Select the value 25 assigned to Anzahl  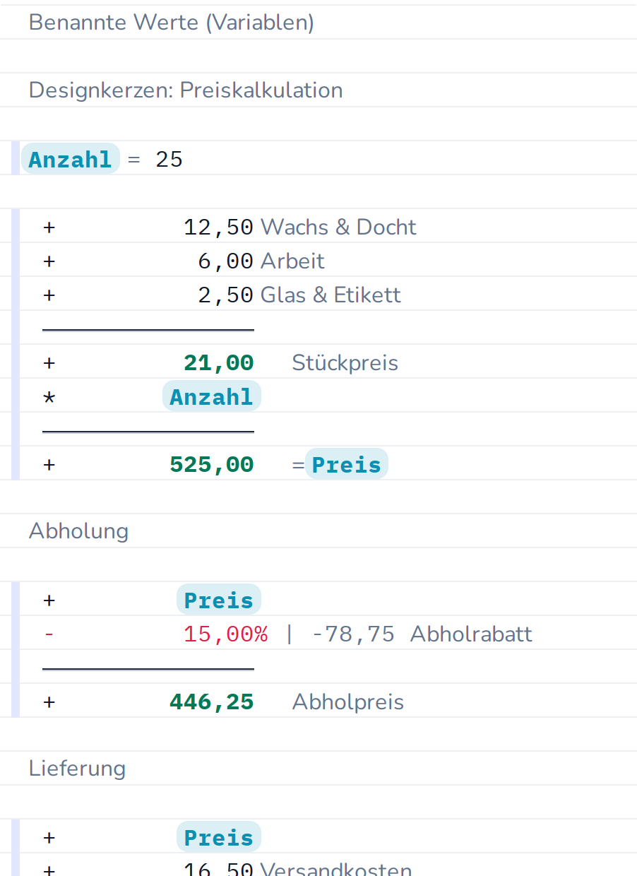coord(169,159)
